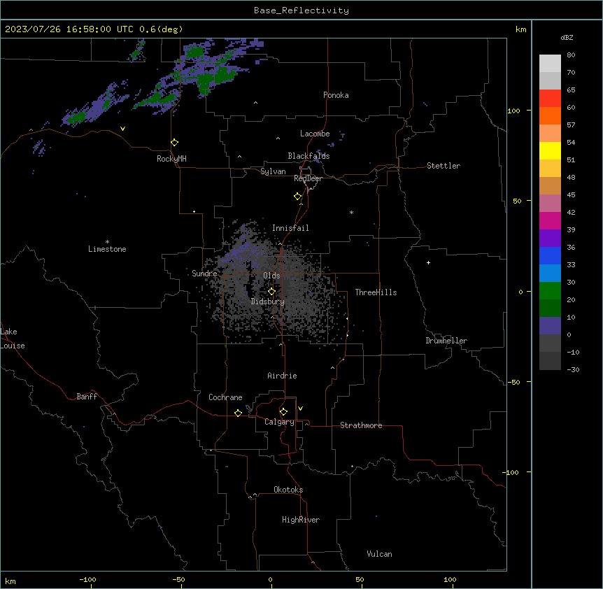Select the red 65-60 dBZ legend swatch
603x589 pixels.
tap(550, 98)
